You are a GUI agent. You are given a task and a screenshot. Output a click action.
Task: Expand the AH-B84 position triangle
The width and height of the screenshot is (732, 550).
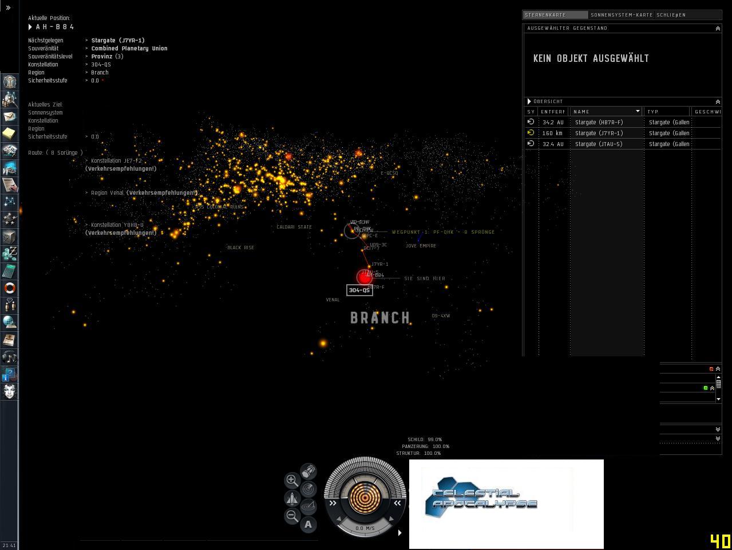coord(30,27)
